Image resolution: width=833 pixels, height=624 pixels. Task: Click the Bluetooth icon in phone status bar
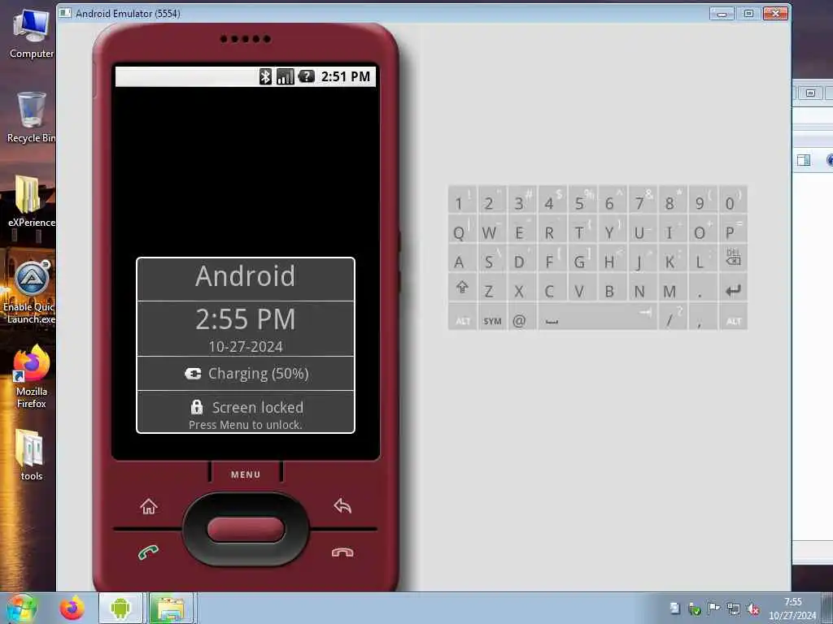coord(265,76)
